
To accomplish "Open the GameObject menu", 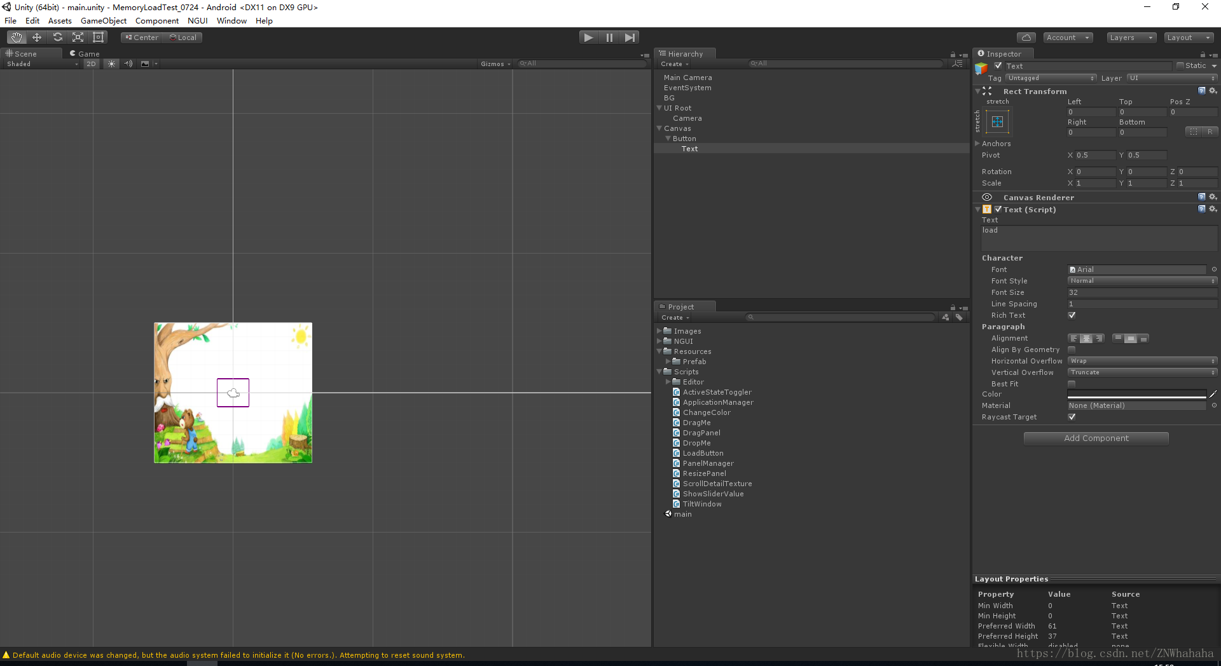I will pyautogui.click(x=104, y=21).
